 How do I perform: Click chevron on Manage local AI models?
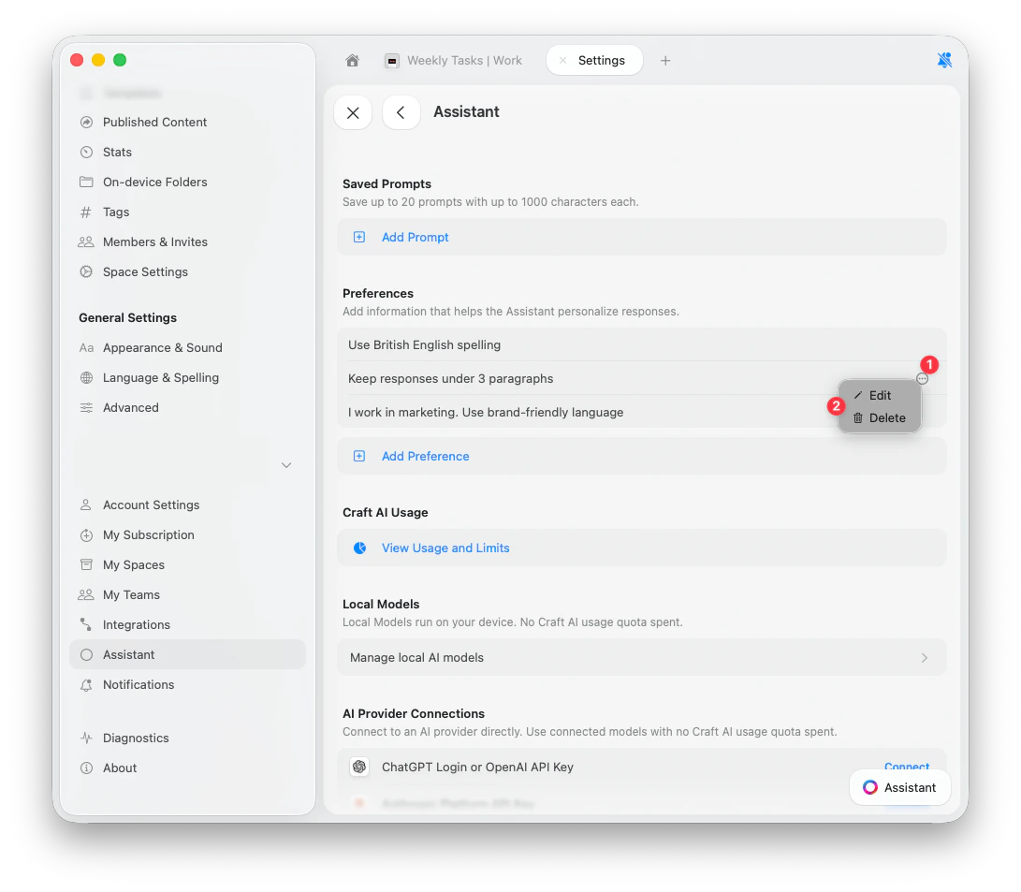[x=925, y=658]
